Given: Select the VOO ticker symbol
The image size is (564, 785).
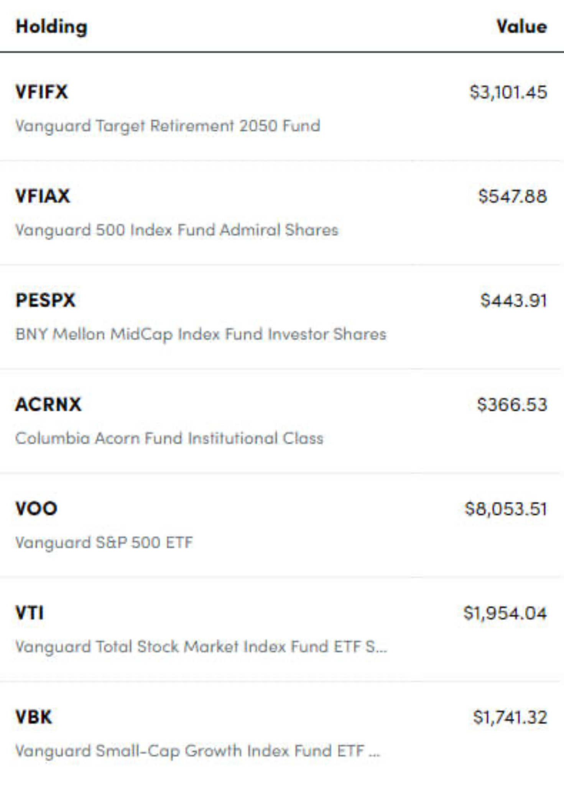Looking at the screenshot, I should click(36, 509).
